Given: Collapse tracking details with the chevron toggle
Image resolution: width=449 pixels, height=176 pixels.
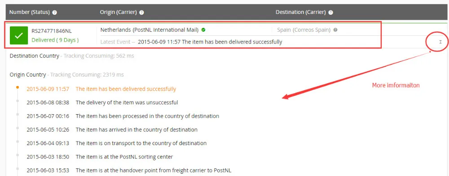Looking at the screenshot, I should [x=440, y=42].
